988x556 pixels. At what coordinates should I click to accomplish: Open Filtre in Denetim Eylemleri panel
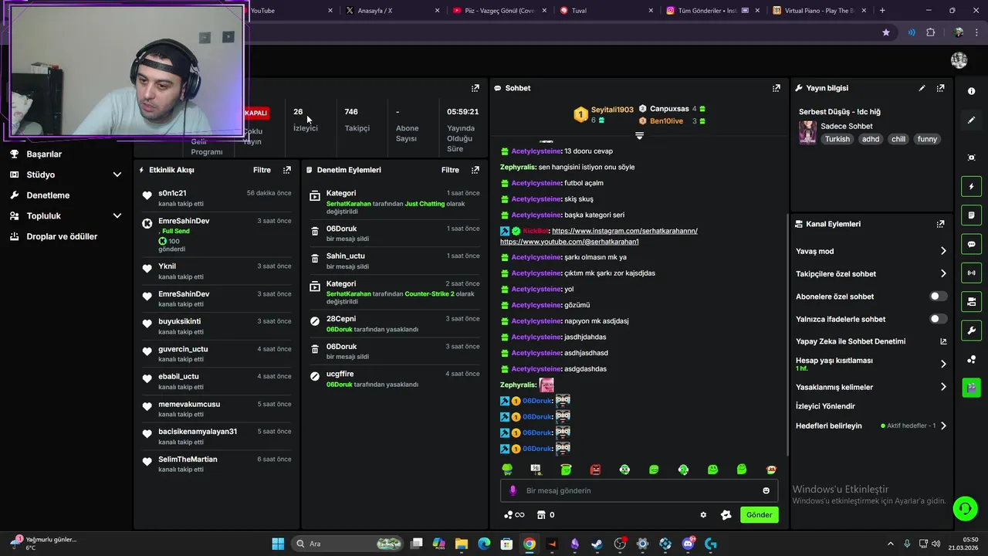pos(450,170)
